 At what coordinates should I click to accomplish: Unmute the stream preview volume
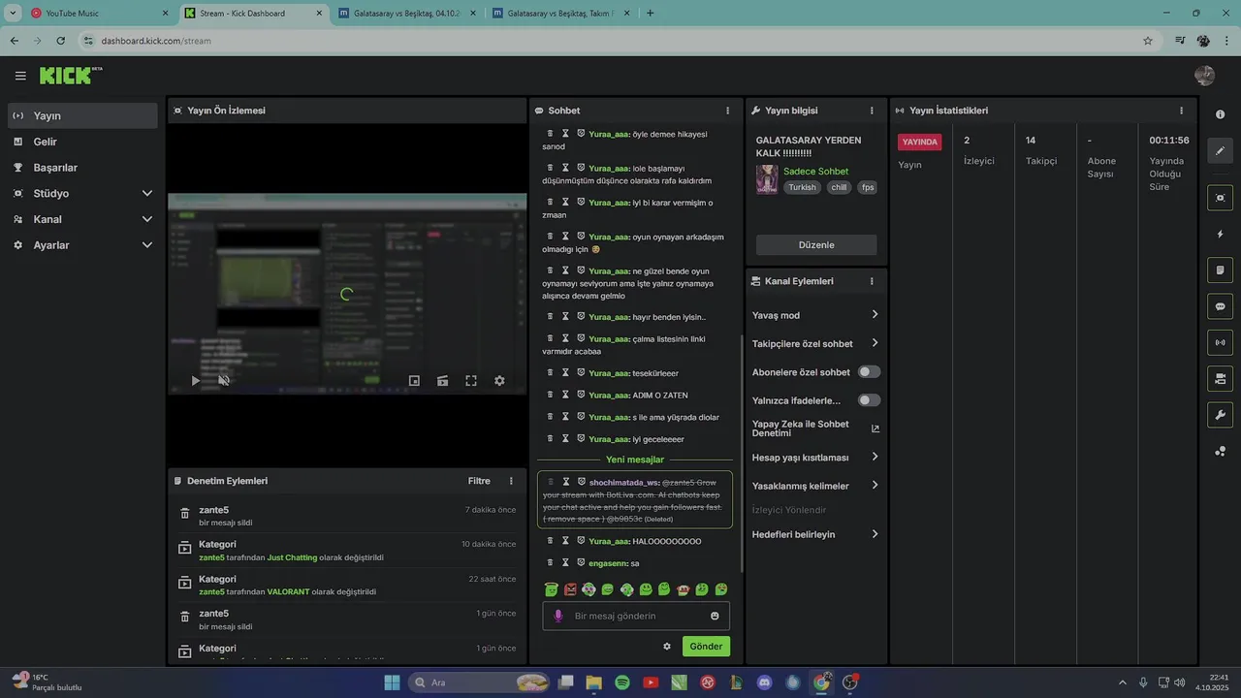224,381
